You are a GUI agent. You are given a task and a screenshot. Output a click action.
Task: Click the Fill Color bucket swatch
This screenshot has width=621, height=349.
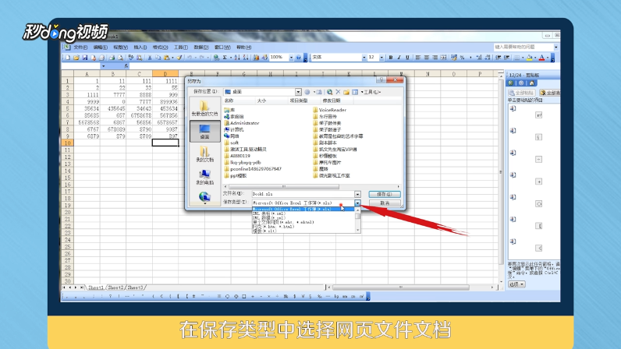[529, 58]
